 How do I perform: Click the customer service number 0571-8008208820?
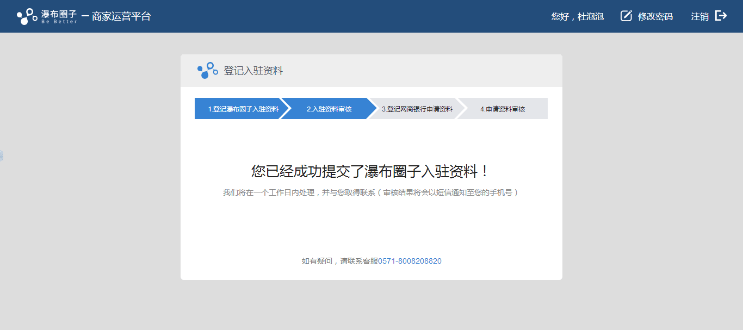410,261
